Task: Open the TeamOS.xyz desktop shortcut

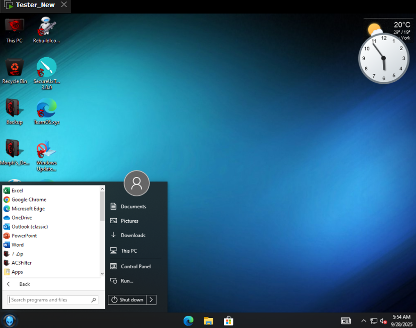Action: tap(46, 110)
